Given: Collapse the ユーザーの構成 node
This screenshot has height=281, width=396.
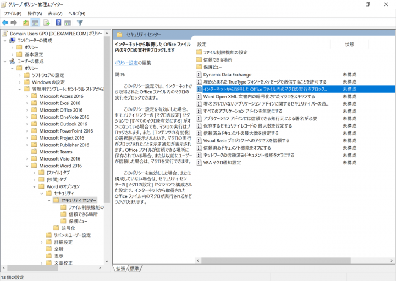Looking at the screenshot, I should click(5, 62).
